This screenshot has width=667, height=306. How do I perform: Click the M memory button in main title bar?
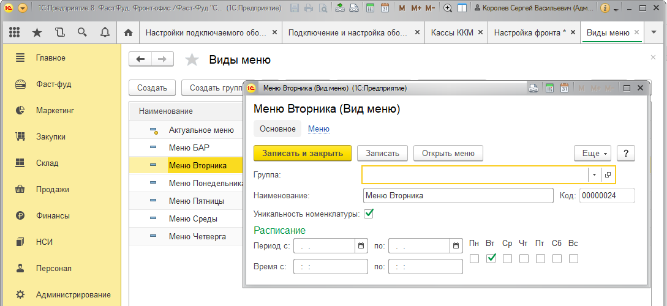coord(402,8)
